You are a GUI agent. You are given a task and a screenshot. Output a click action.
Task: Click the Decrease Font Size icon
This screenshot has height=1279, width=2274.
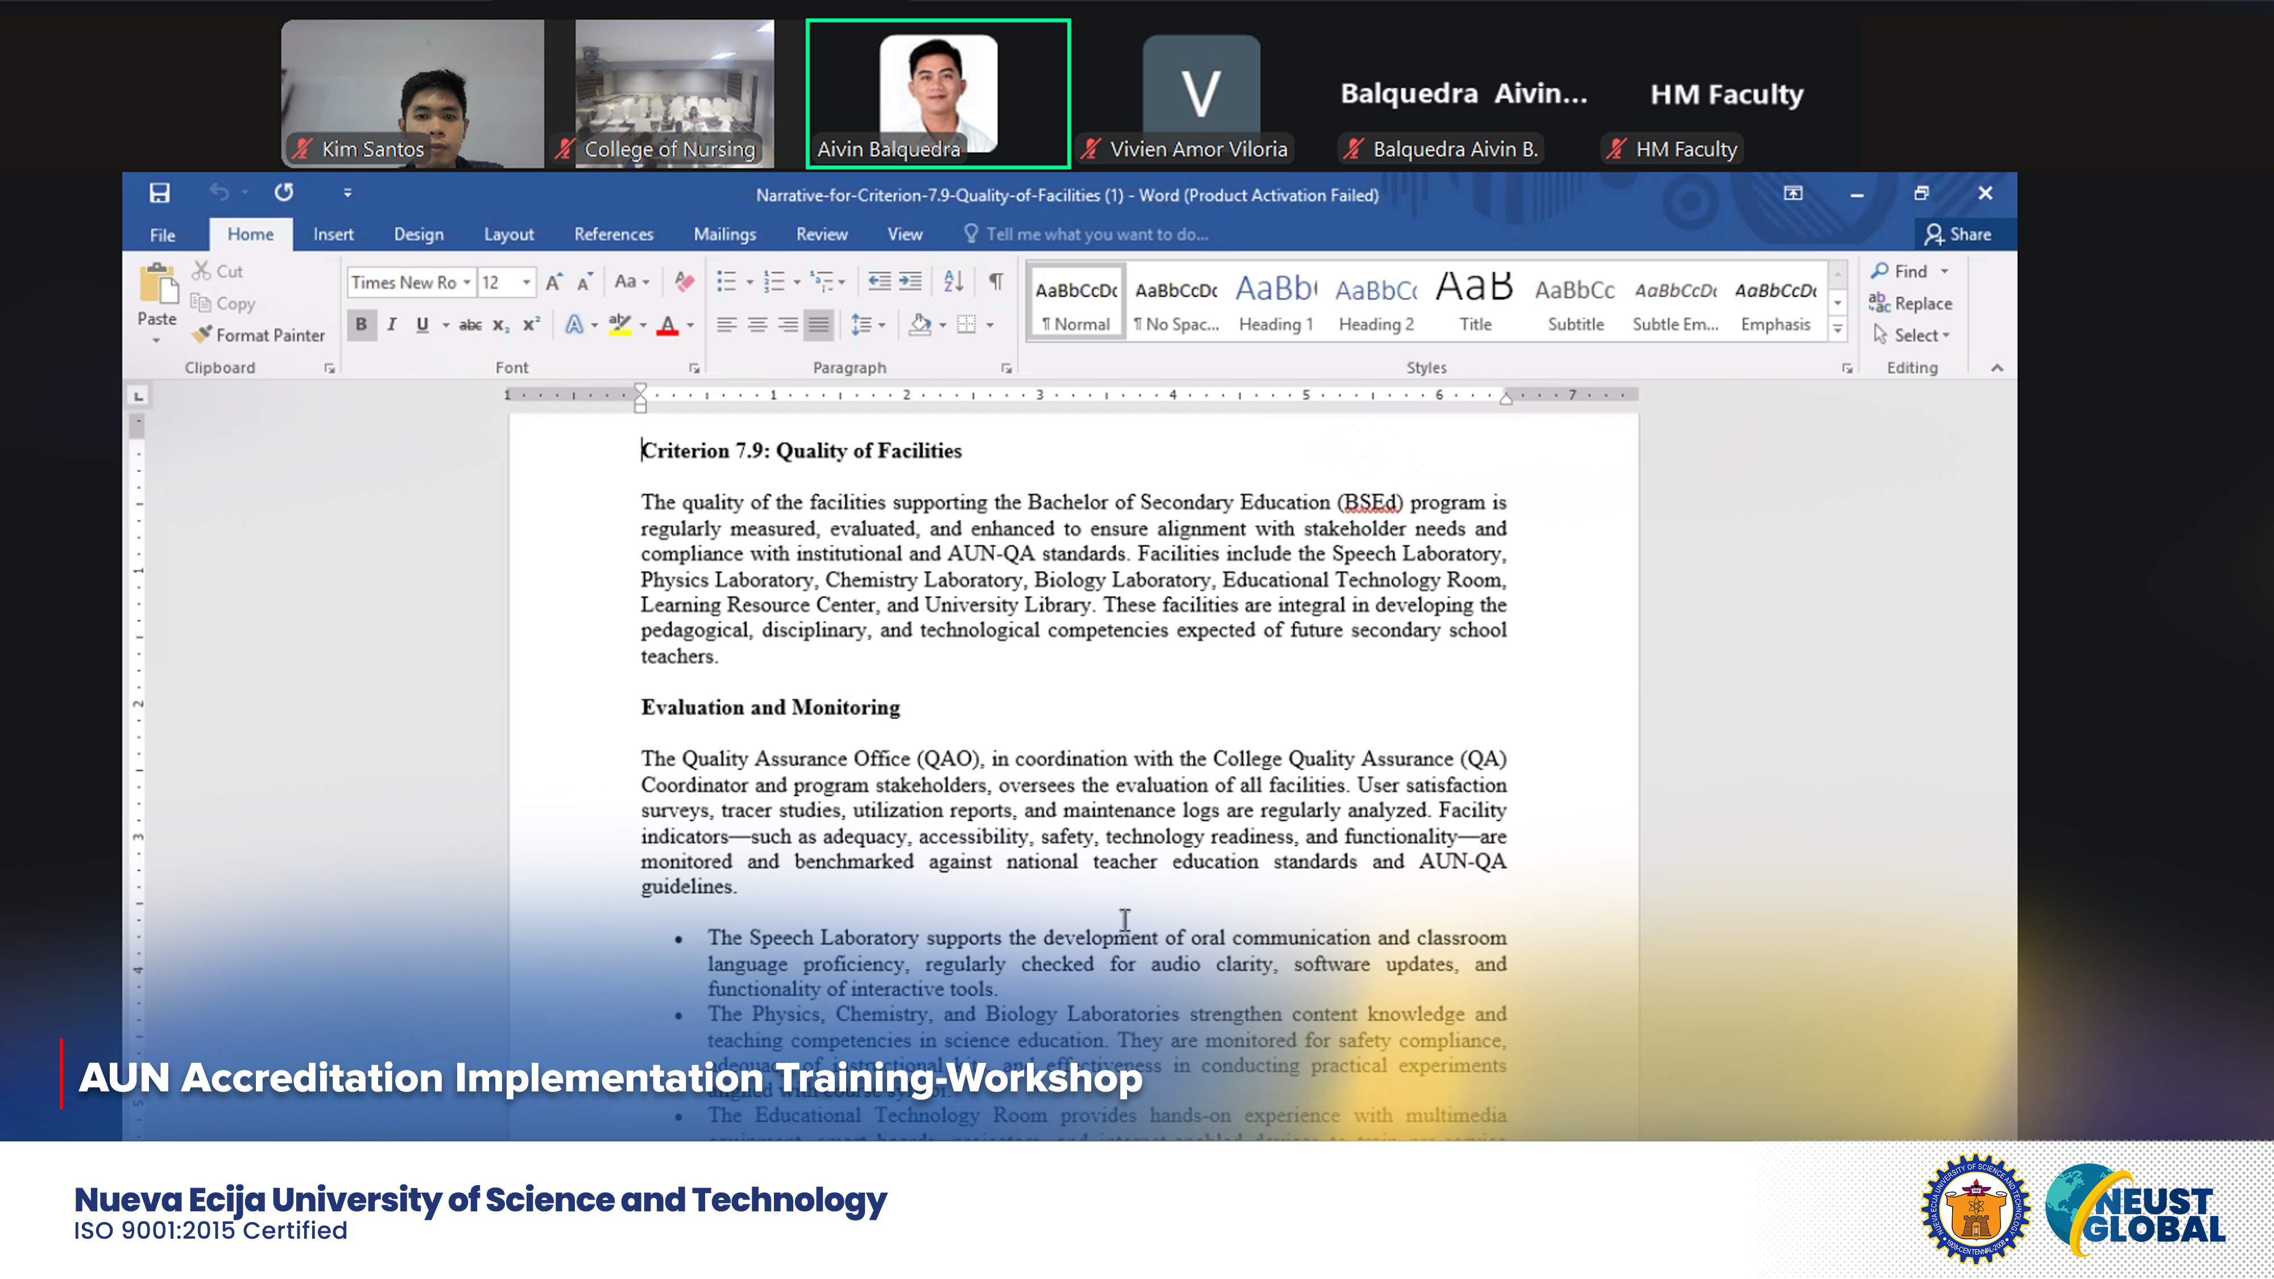[585, 281]
